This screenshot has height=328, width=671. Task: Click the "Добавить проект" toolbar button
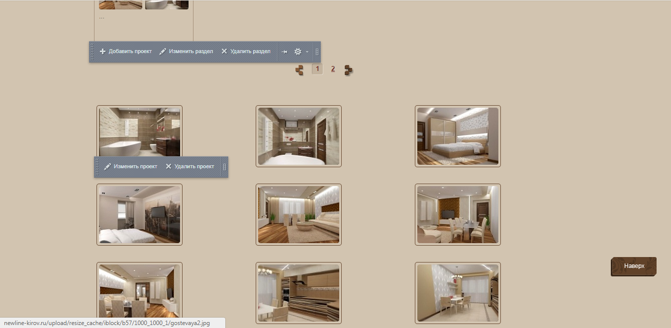point(126,52)
